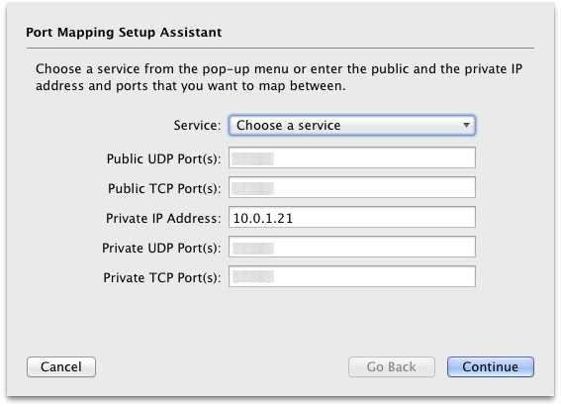Open the 'Choose a service' pop-up menu
Image resolution: width=561 pixels, height=407 pixels.
pos(352,126)
